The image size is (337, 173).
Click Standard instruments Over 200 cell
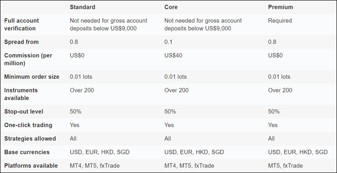[x=82, y=90]
